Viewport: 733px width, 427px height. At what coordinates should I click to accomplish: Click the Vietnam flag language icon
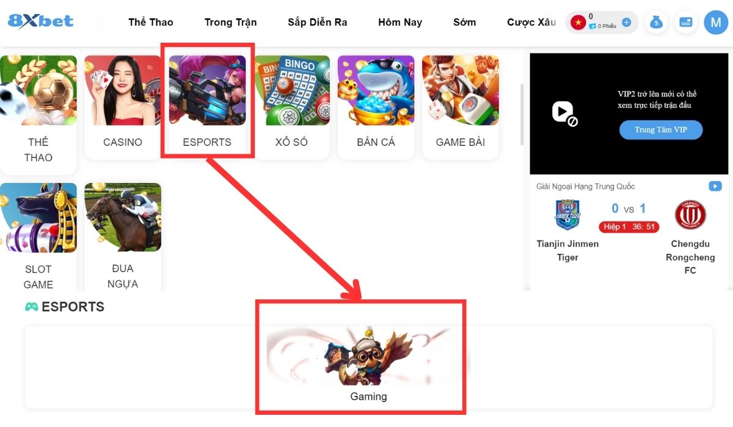click(578, 23)
